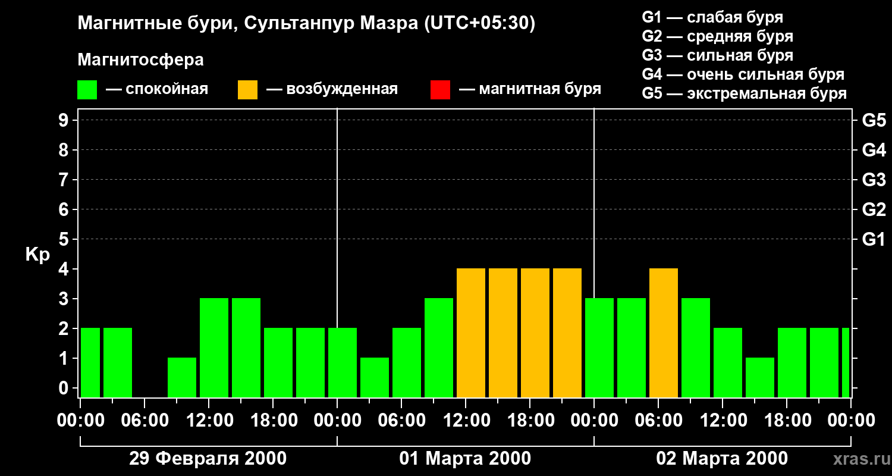892x476 pixels.
Task: Click the G1 label on right axis
Action: (x=874, y=240)
